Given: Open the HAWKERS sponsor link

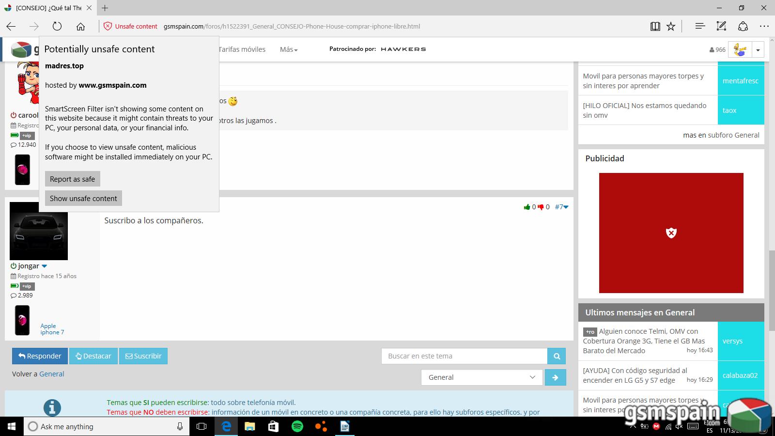Looking at the screenshot, I should 403,49.
